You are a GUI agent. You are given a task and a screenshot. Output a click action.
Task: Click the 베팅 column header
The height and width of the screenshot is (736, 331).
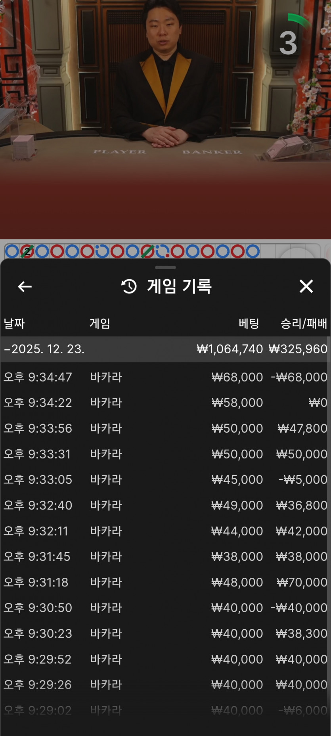[249, 324]
